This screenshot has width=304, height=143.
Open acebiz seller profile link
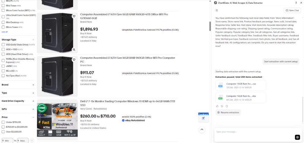tap(137, 117)
